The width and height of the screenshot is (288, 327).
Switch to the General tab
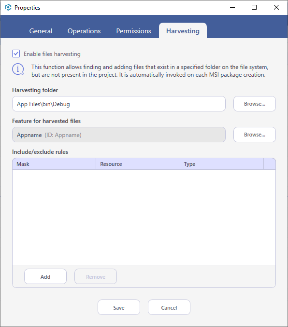click(x=41, y=31)
